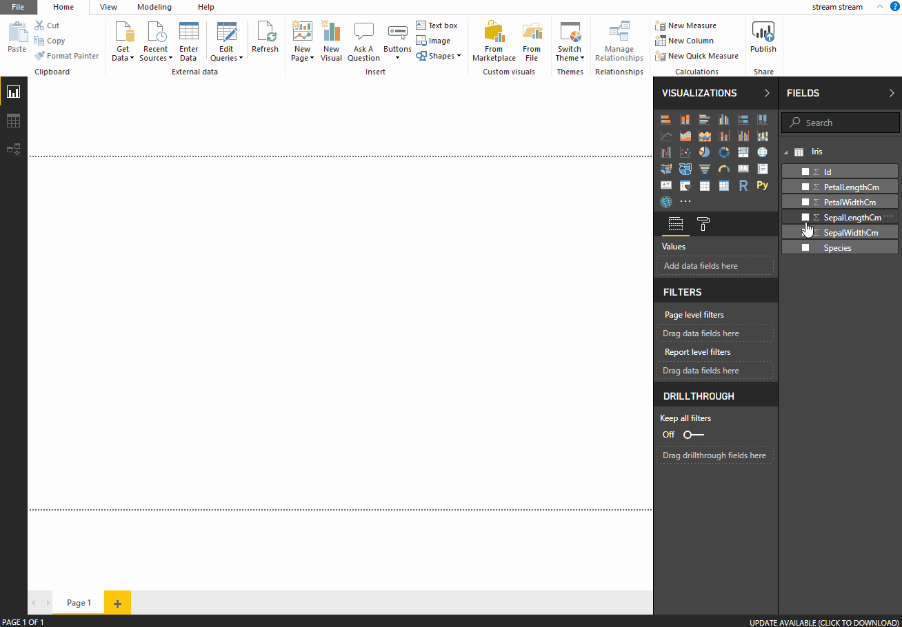This screenshot has width=902, height=627.
Task: Switch to Report view in left sidebar
Action: [13, 92]
